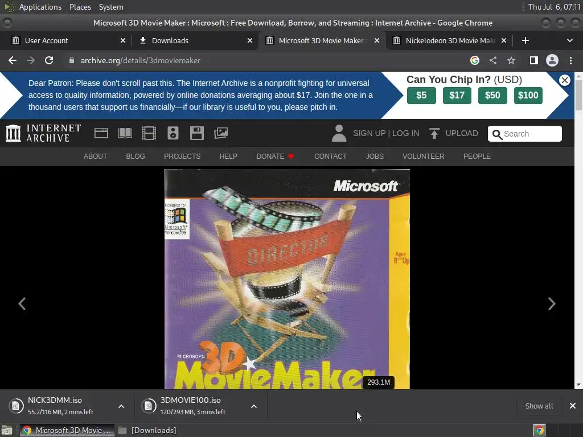
Task: Open the Places menu
Action: [x=80, y=7]
